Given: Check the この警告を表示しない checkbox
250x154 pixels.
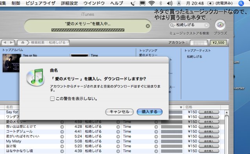Looking at the screenshot, I should click(52, 98).
